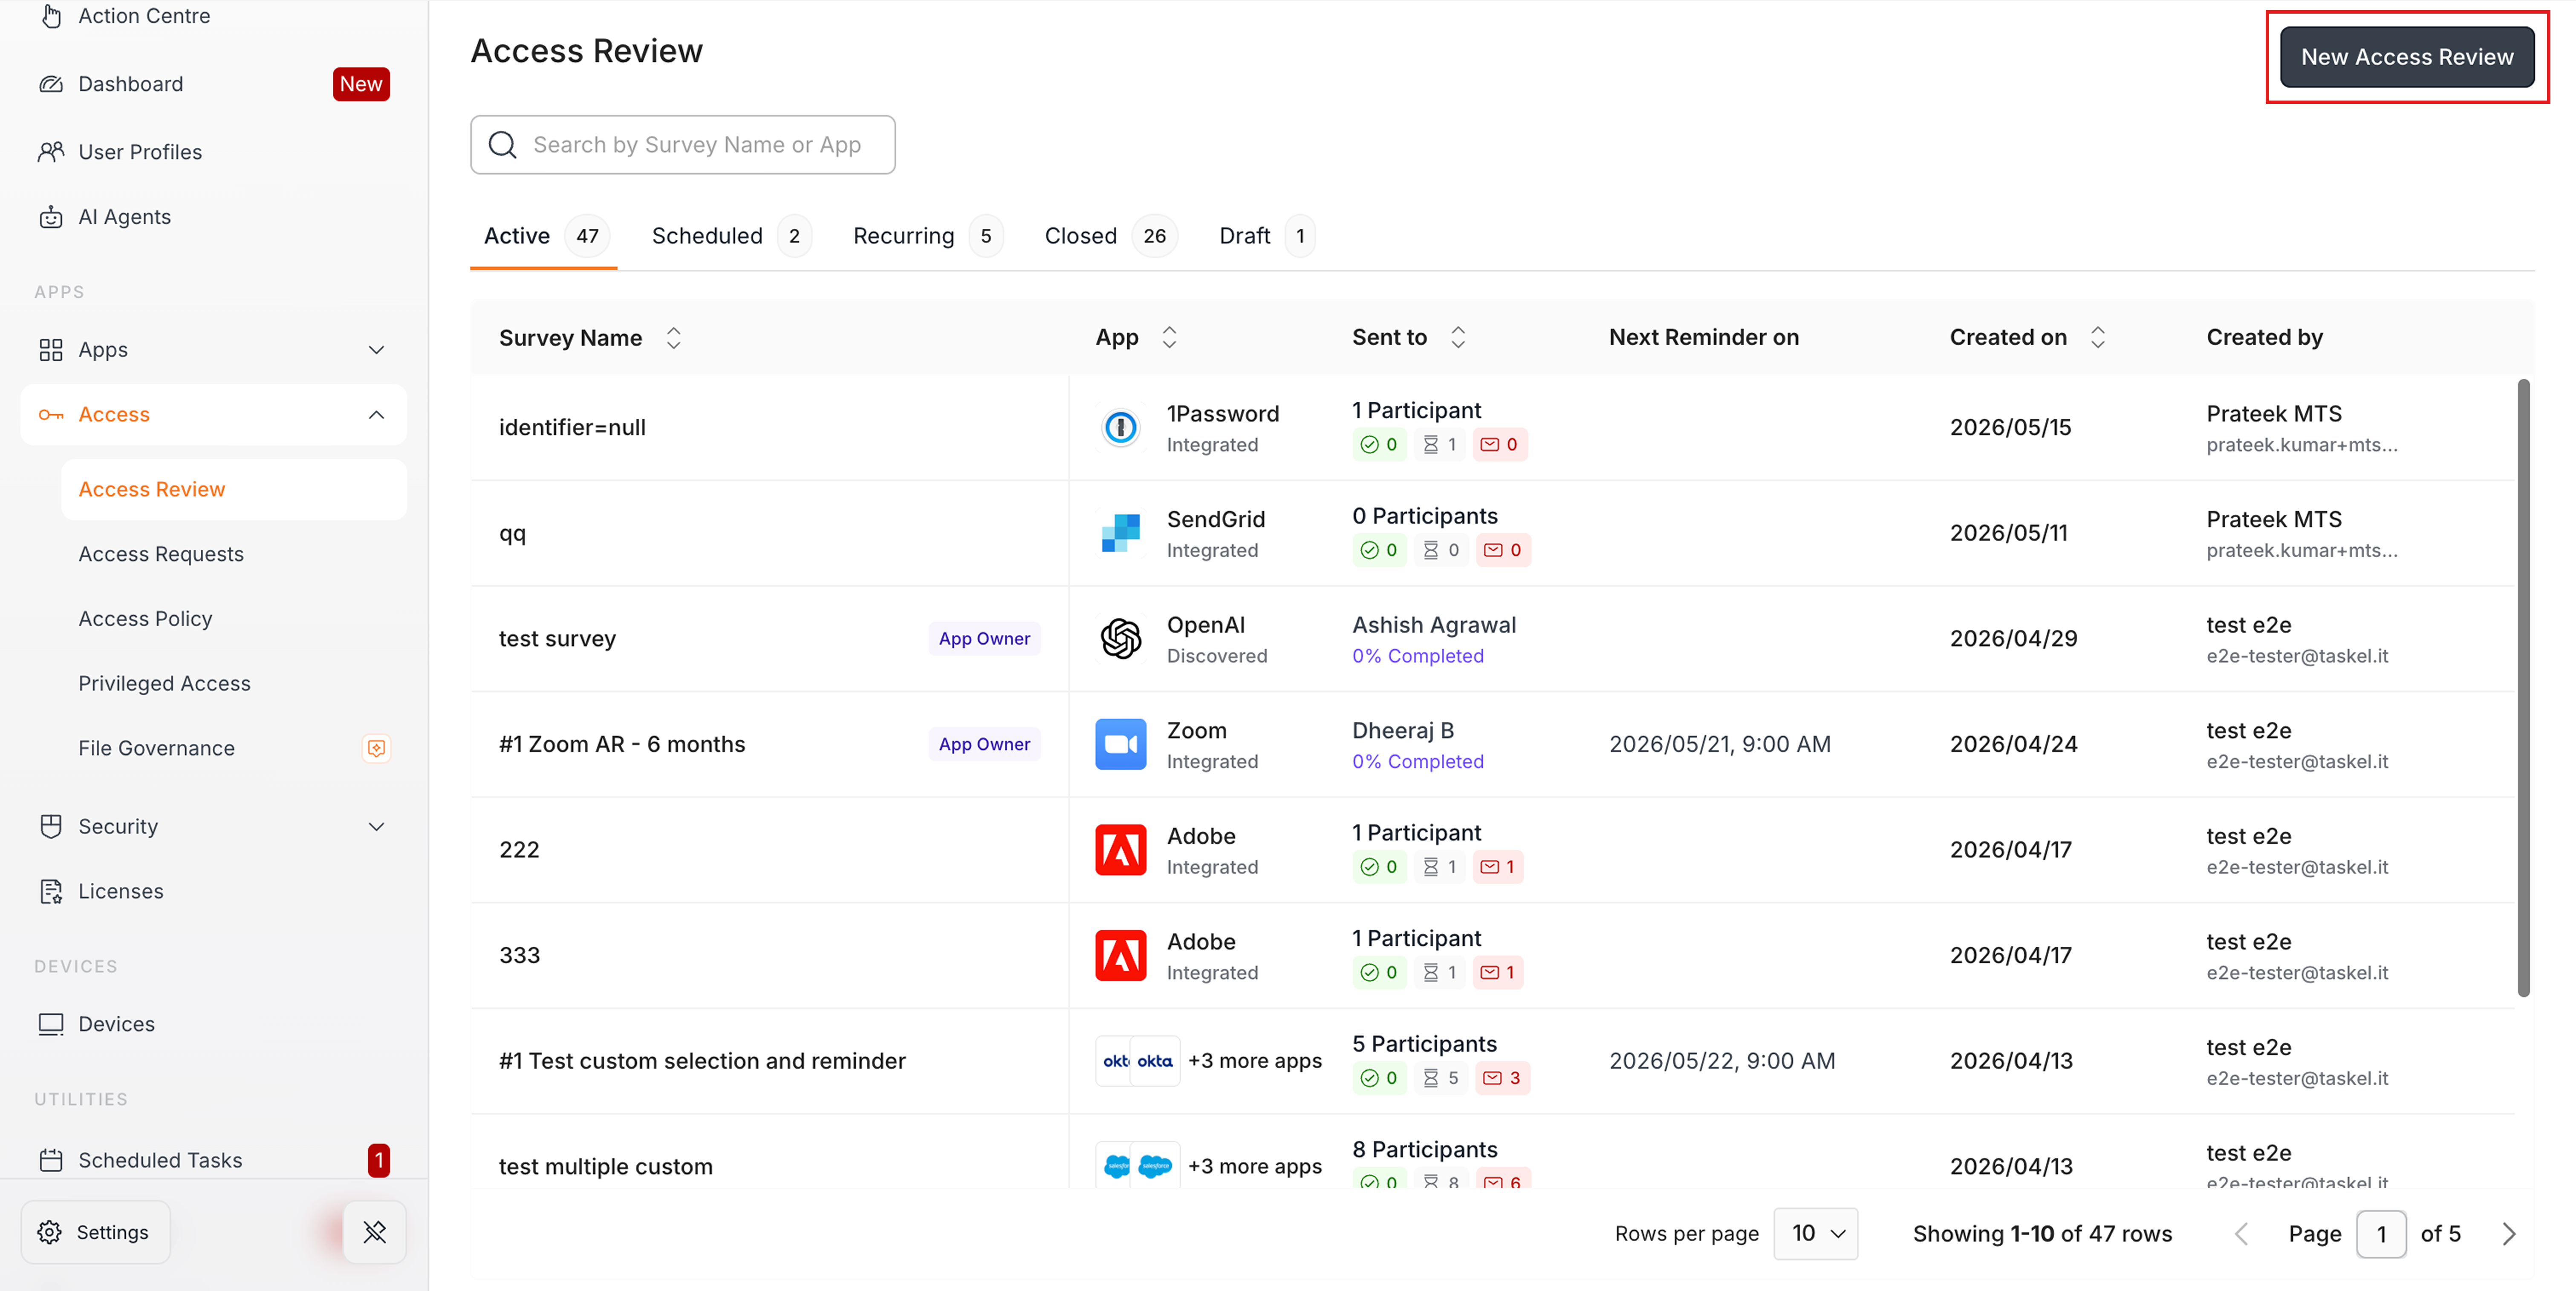The height and width of the screenshot is (1291, 2576).
Task: Open Access Review in the sidebar
Action: coord(234,490)
